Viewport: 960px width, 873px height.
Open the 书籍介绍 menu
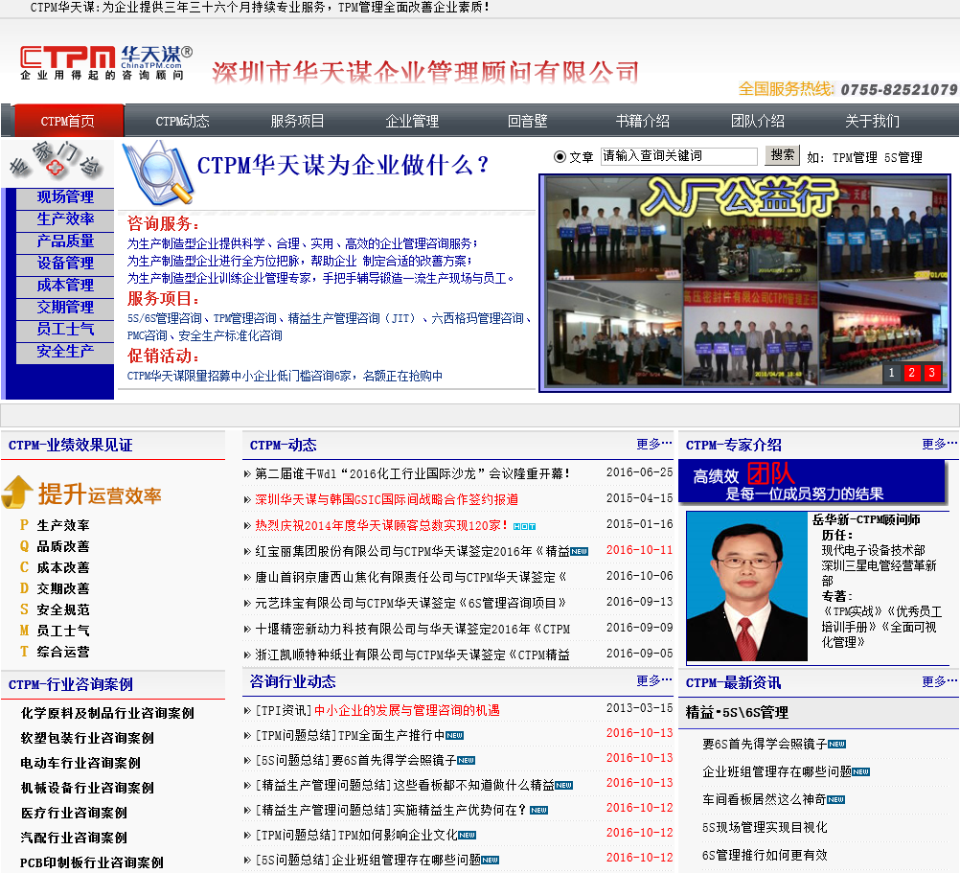[643, 121]
